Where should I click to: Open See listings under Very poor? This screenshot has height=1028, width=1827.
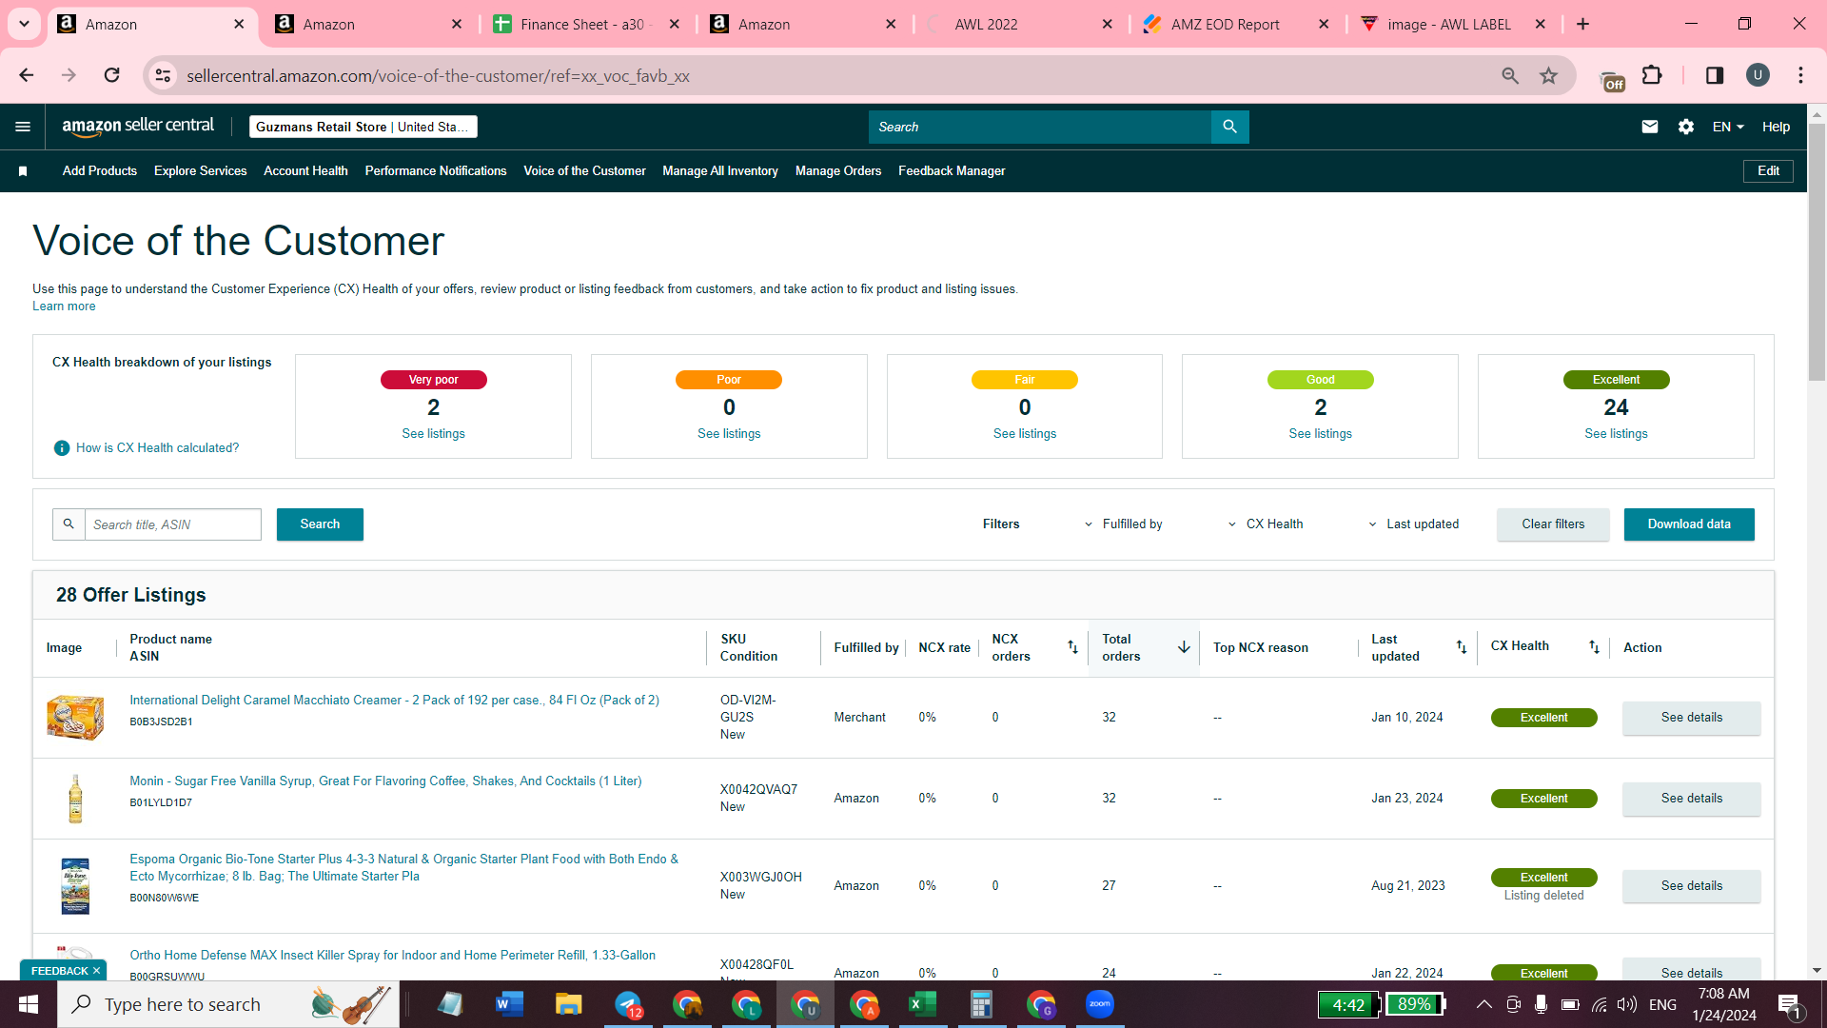point(433,434)
